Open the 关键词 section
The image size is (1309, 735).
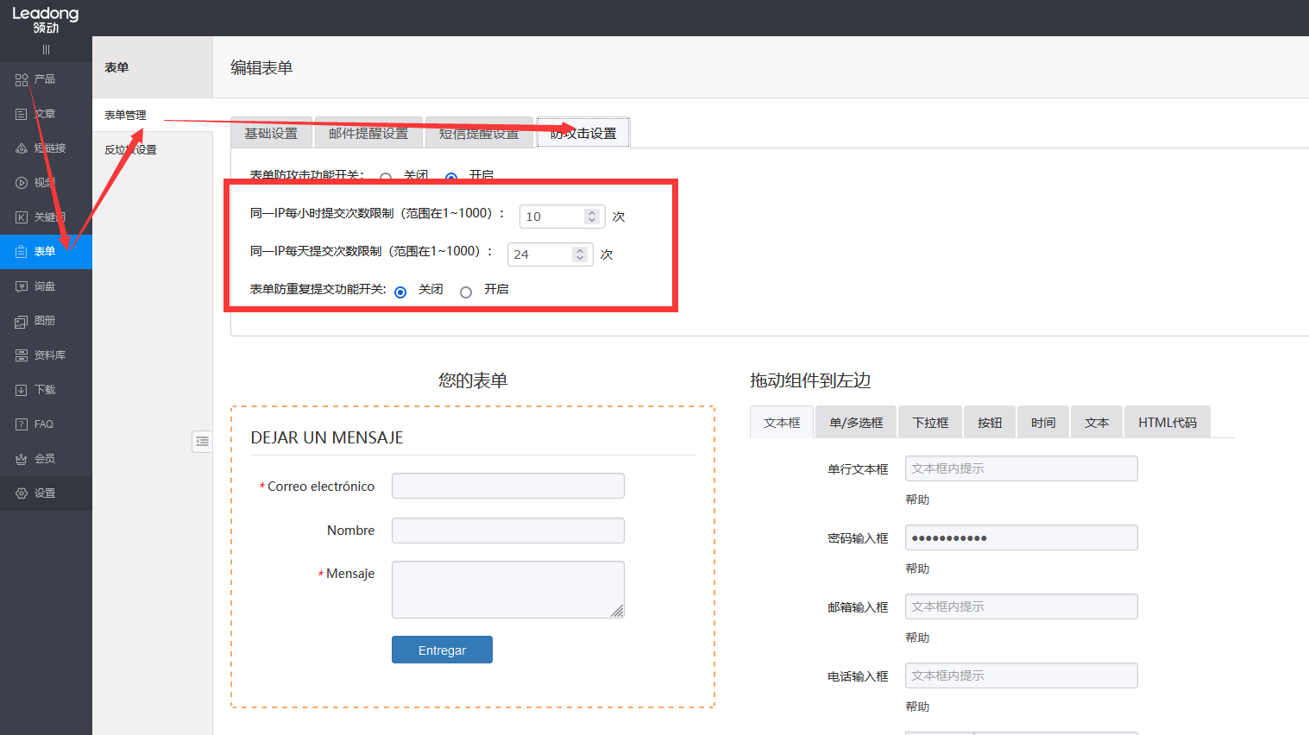39,217
